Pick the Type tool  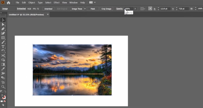[x=3, y=47]
